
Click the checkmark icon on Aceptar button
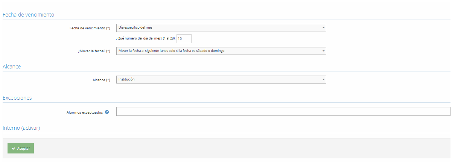[x=14, y=149]
